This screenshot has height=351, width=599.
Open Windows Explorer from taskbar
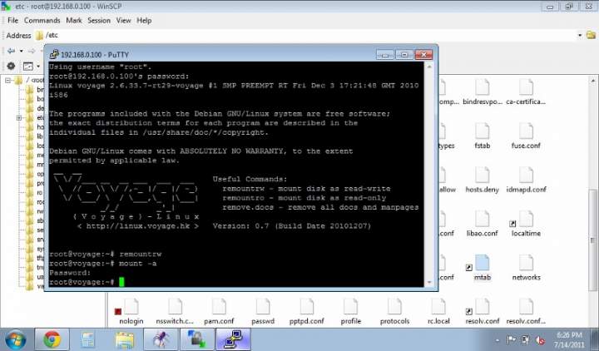pos(125,339)
